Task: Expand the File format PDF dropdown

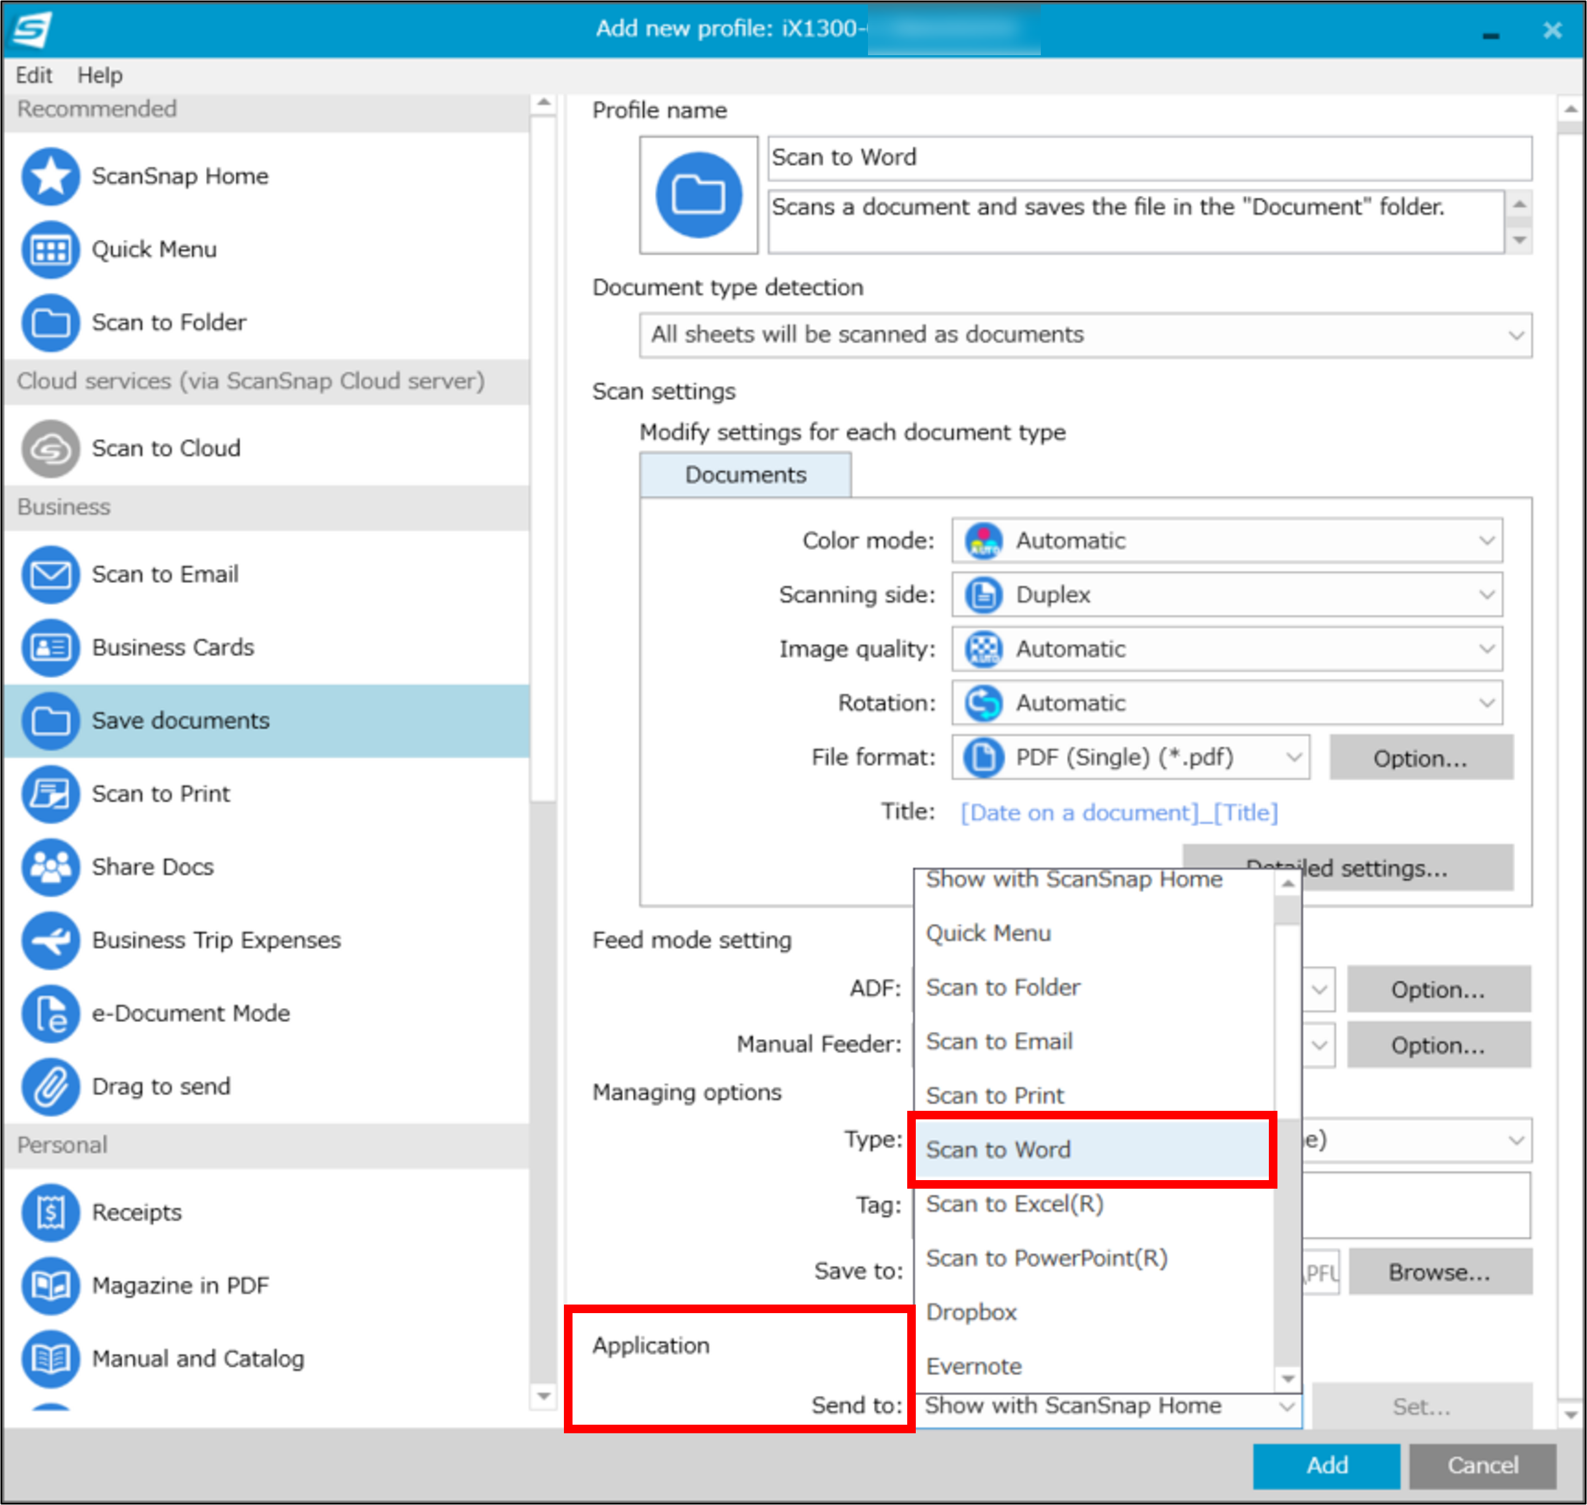Action: click(x=1130, y=757)
